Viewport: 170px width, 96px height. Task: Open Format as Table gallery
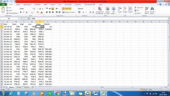tap(107, 11)
